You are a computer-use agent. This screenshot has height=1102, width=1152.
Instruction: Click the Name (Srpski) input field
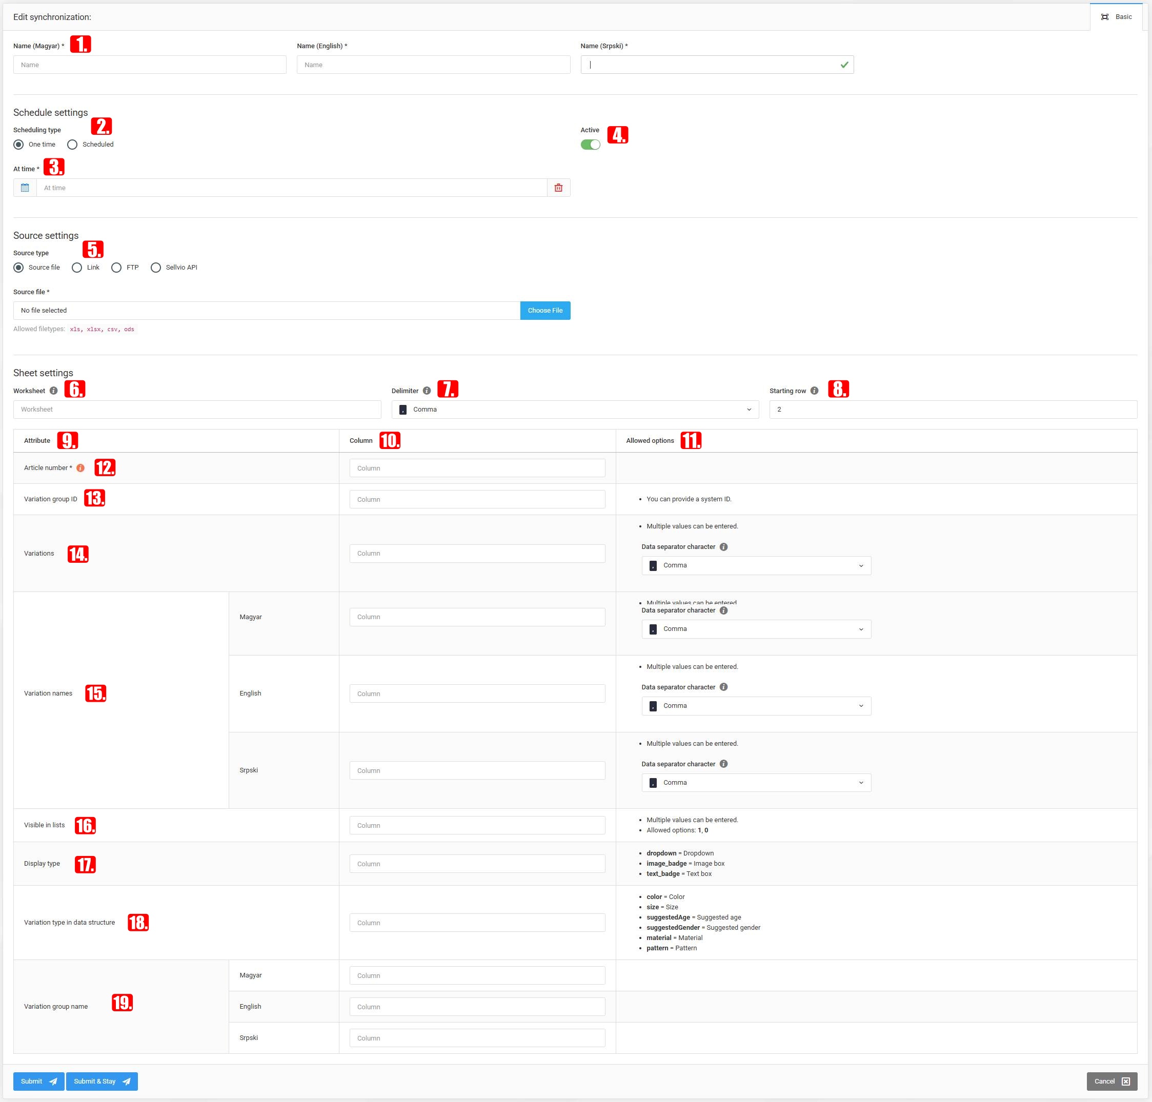click(717, 65)
